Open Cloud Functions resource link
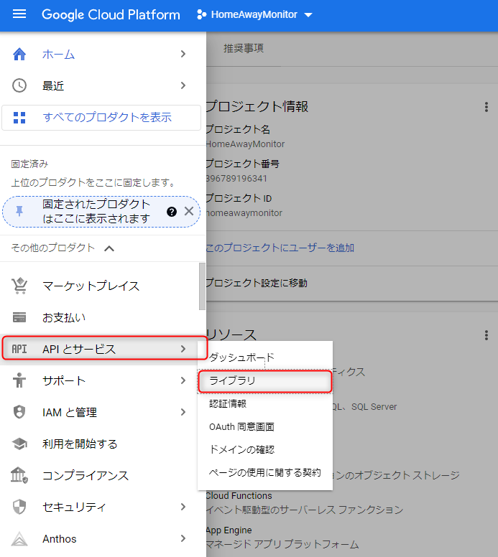The width and height of the screenshot is (498, 557). click(x=239, y=495)
